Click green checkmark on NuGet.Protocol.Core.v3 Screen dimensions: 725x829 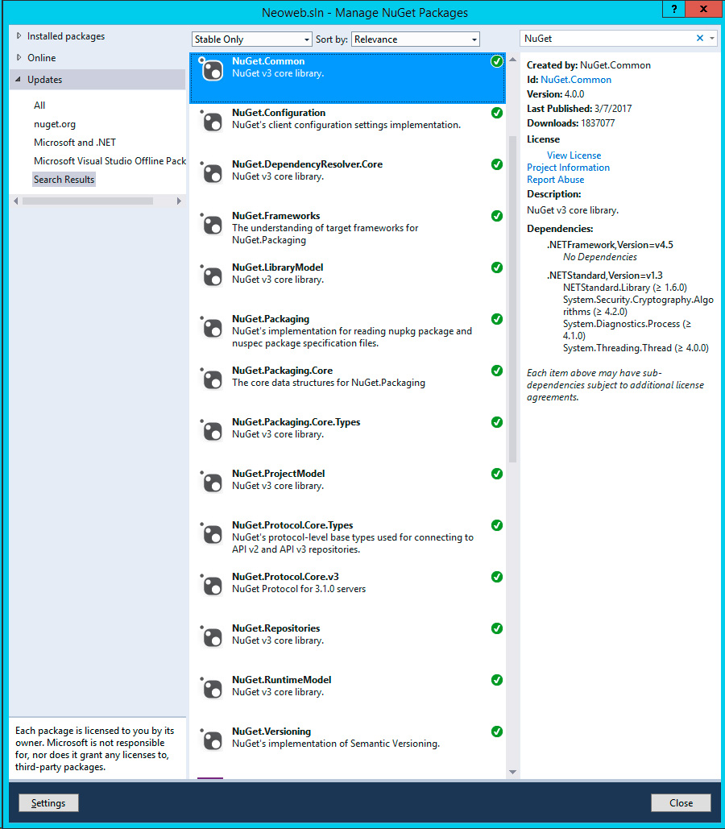[497, 577]
